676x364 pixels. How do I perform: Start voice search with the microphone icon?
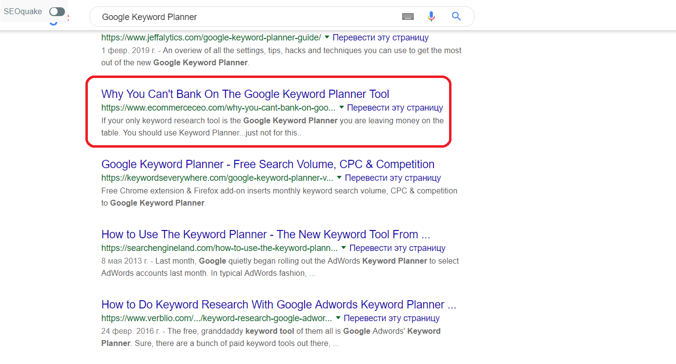pyautogui.click(x=431, y=17)
